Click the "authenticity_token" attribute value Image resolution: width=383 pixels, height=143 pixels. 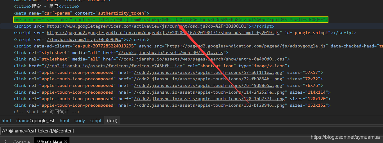click(x=122, y=13)
